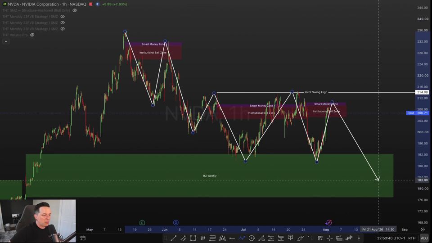Select the IBZ Weekly zone label
This screenshot has height=243, width=432.
coord(210,176)
